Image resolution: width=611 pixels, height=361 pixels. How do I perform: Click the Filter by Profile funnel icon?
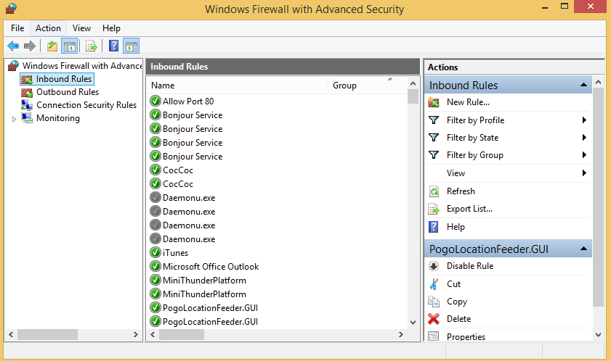point(434,120)
